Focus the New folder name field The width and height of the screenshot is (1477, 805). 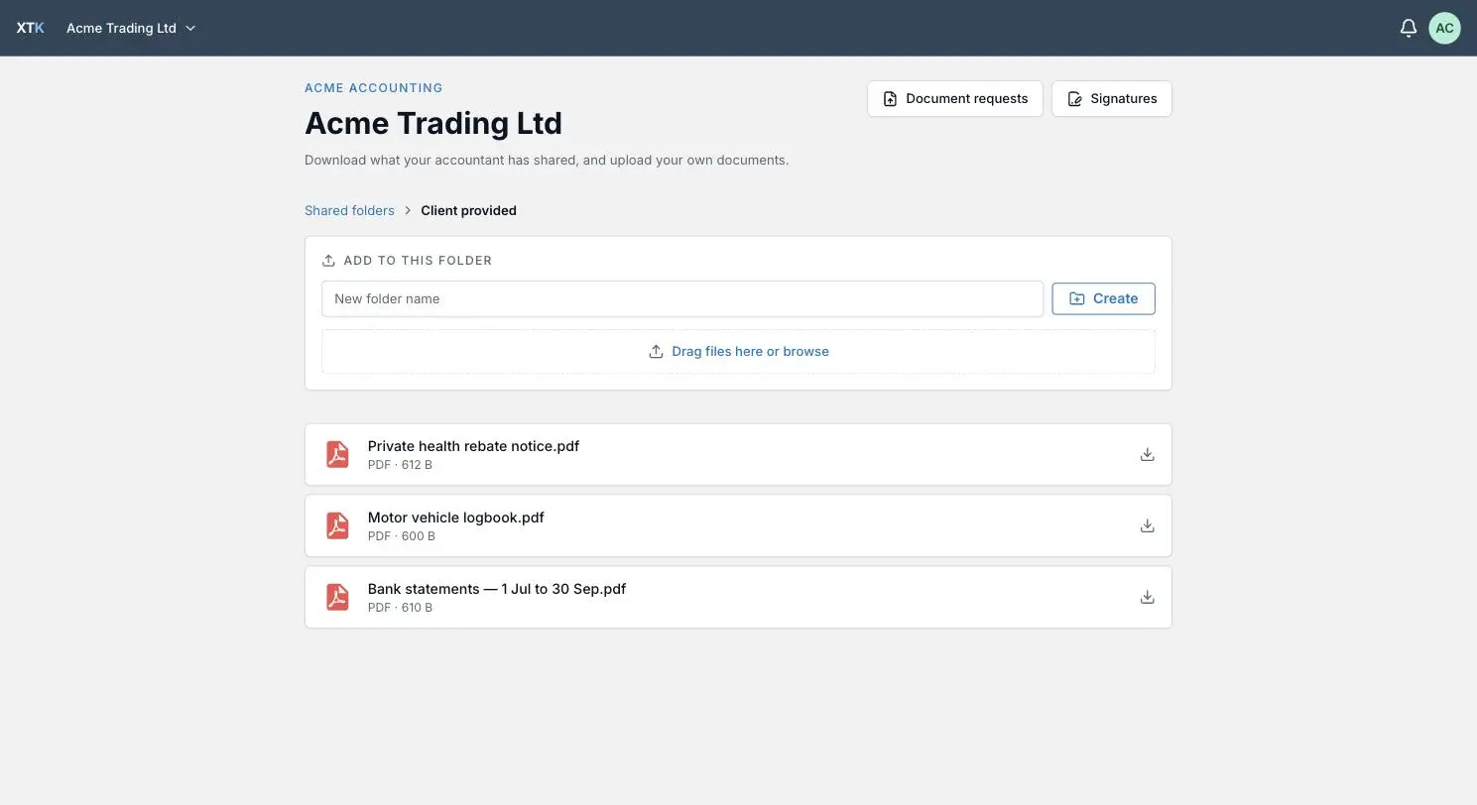click(681, 298)
